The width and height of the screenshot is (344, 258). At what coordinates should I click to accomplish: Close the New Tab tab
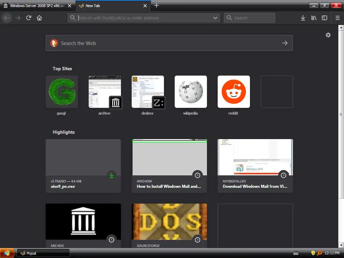pos(145,6)
